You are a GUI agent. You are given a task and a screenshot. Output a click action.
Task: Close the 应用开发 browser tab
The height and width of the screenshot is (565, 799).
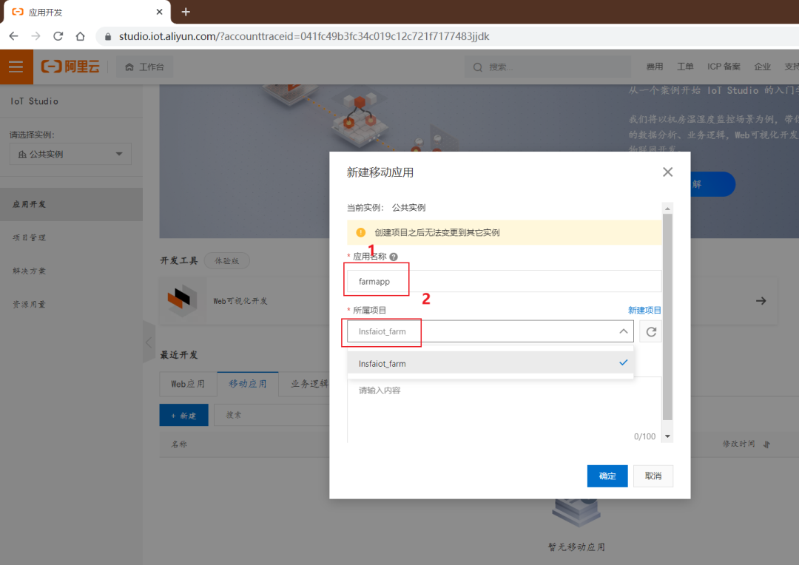[x=160, y=12]
